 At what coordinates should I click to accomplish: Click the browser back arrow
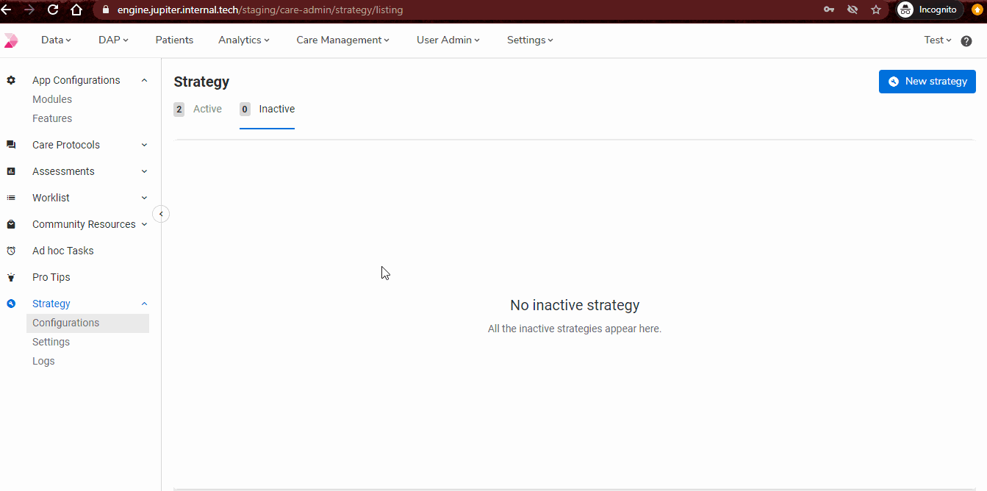[6, 10]
